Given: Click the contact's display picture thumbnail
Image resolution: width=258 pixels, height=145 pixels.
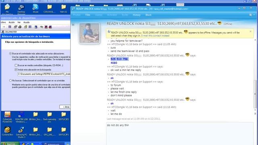Looking at the screenshot, I should pyautogui.click(x=89, y=33).
